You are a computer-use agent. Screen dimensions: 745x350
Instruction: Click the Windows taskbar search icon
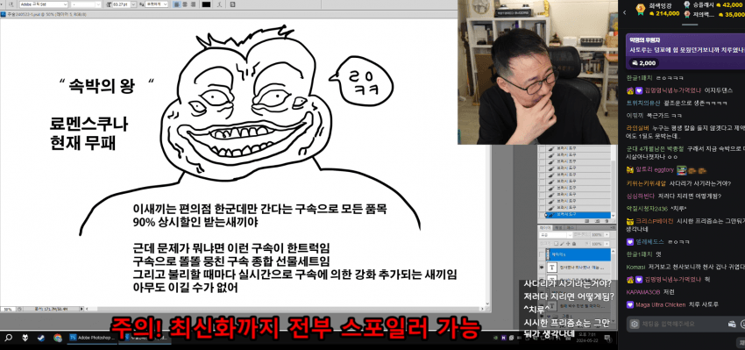[8, 338]
